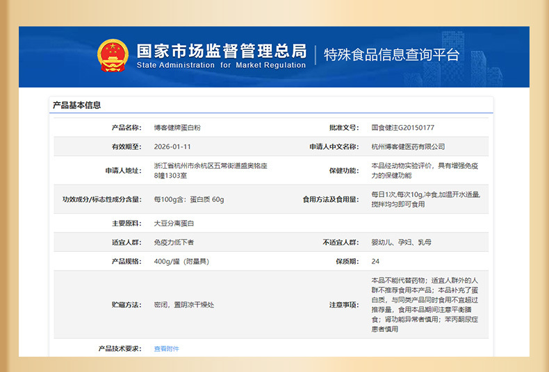Image resolution: width=549 pixels, height=372 pixels.
Task: Click product name value 博客健牌蛋白粉
Action: (177, 128)
